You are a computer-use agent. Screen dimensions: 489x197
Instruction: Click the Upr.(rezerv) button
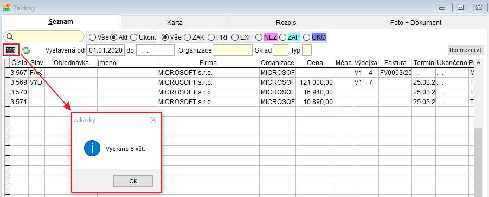point(466,50)
